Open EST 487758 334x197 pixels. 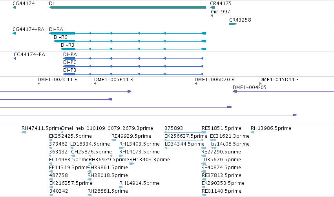[x=58, y=175]
